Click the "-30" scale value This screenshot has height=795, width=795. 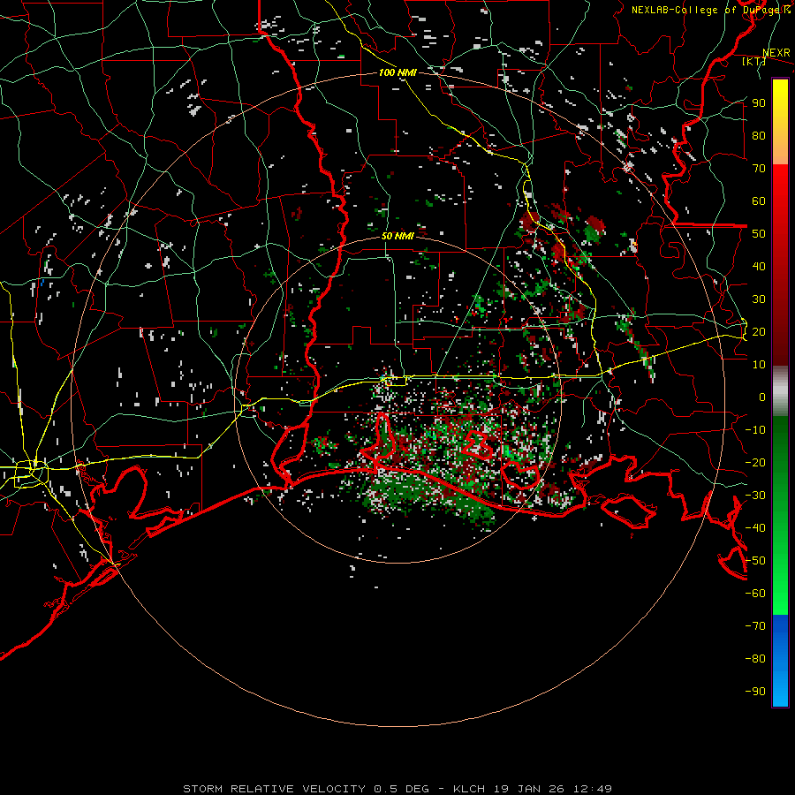tap(755, 496)
